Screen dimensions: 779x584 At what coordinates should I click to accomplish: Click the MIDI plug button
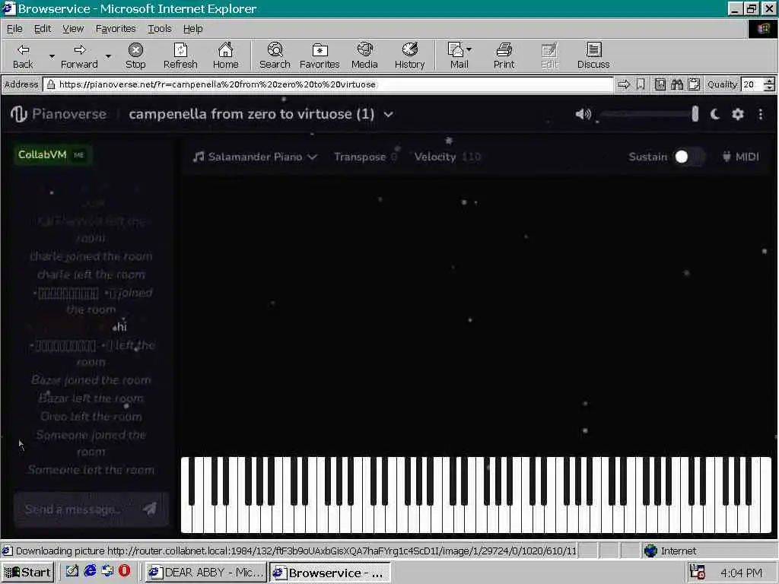[x=740, y=157]
